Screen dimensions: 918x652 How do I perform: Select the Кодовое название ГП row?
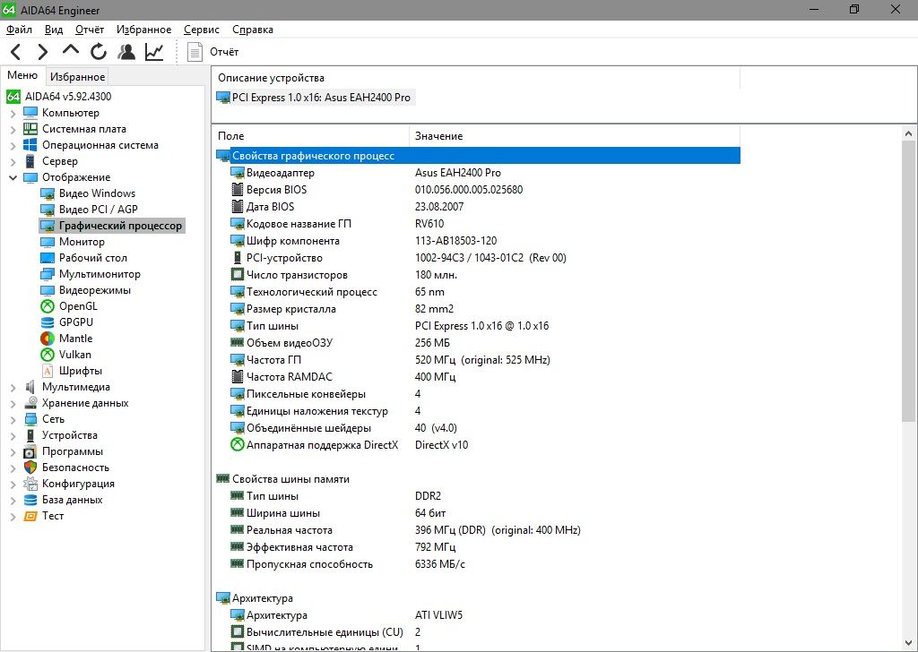click(478, 224)
